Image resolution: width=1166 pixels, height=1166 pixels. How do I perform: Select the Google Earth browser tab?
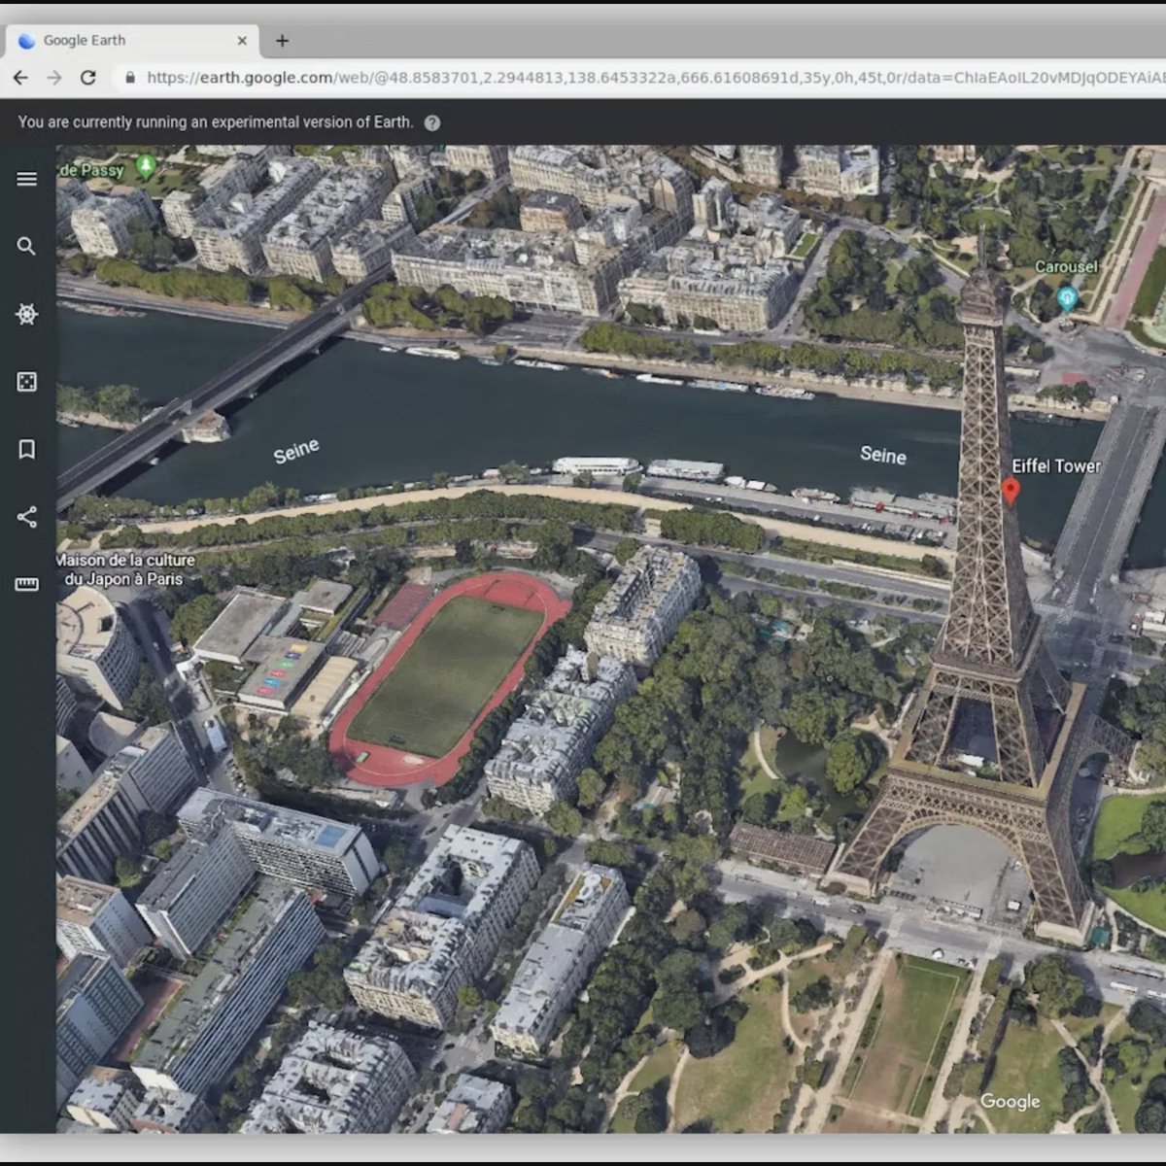[134, 41]
